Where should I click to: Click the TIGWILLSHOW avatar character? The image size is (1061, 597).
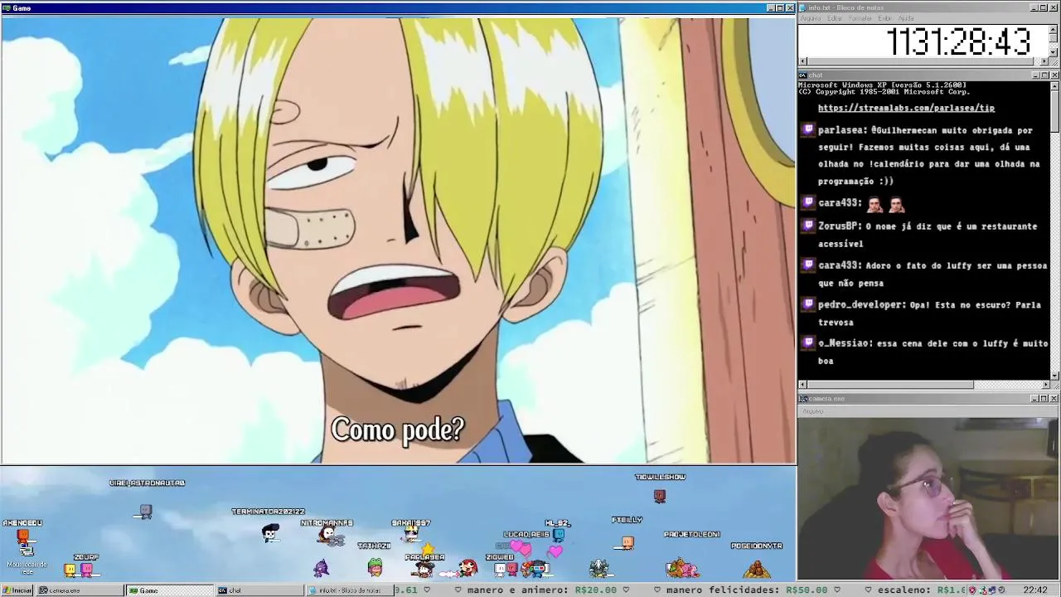660,496
